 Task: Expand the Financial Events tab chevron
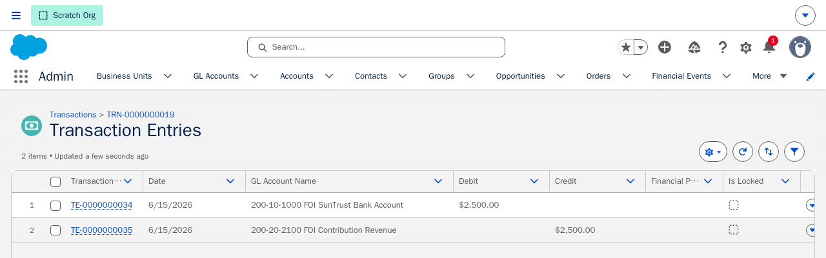pos(727,76)
